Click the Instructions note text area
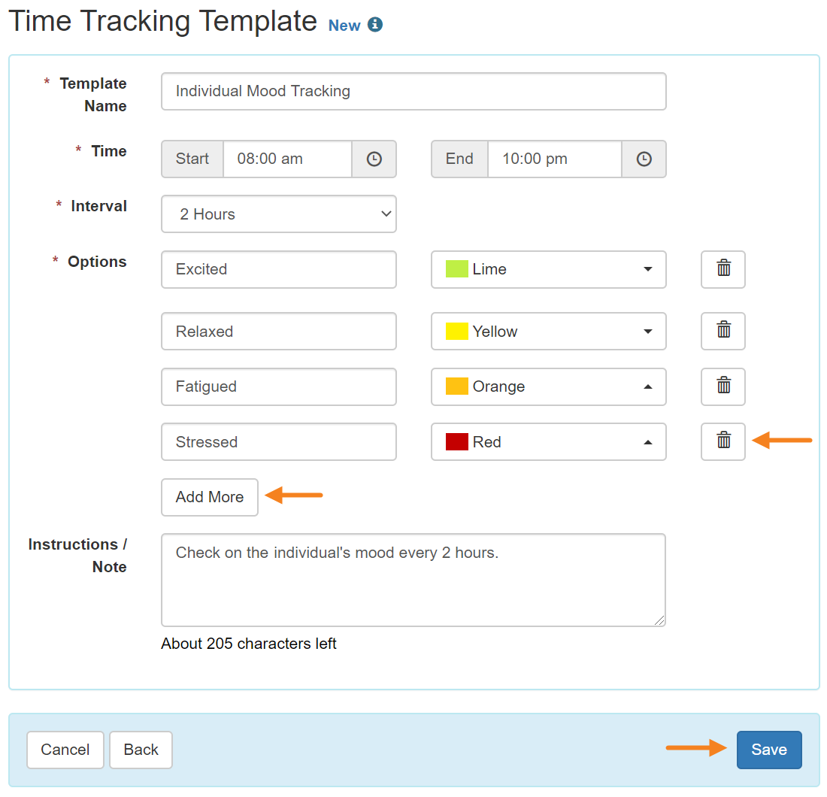 413,579
